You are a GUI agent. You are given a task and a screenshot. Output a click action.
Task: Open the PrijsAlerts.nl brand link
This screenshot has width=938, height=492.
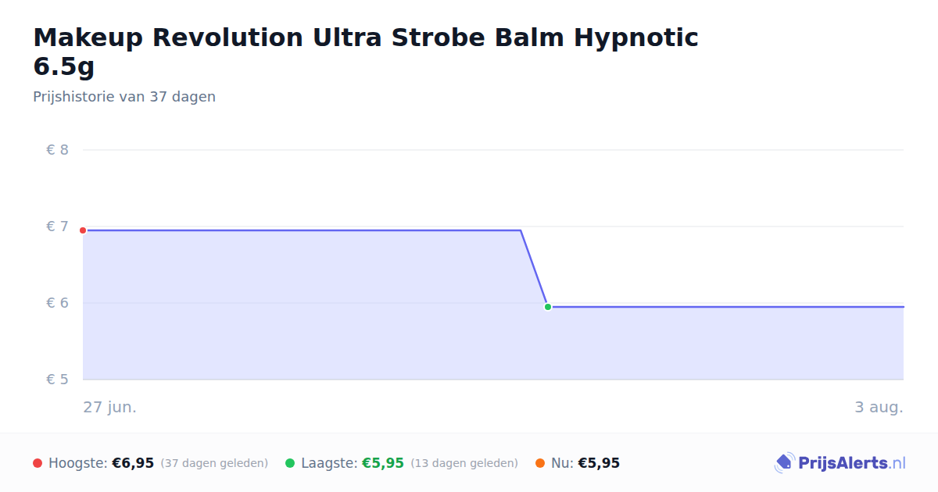(x=840, y=463)
